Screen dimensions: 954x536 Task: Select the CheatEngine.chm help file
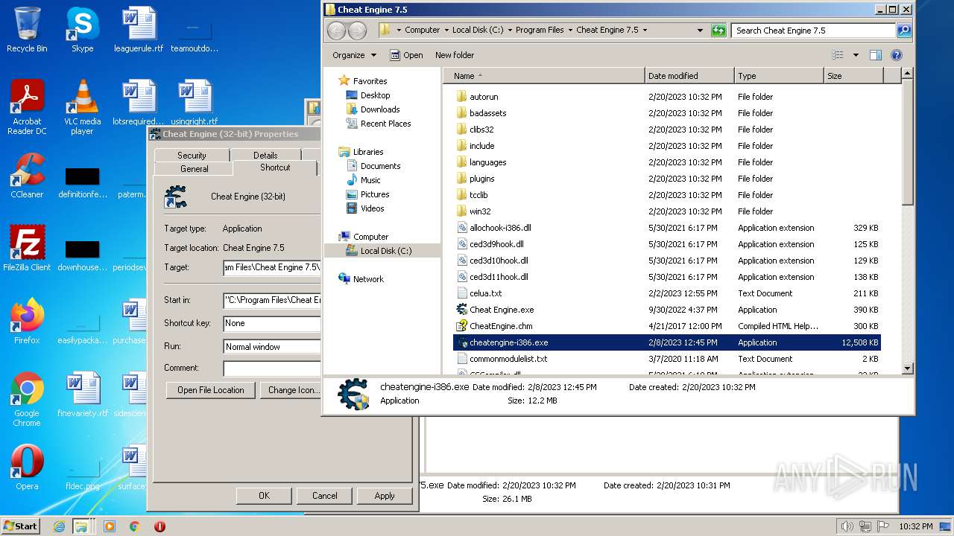pyautogui.click(x=501, y=326)
